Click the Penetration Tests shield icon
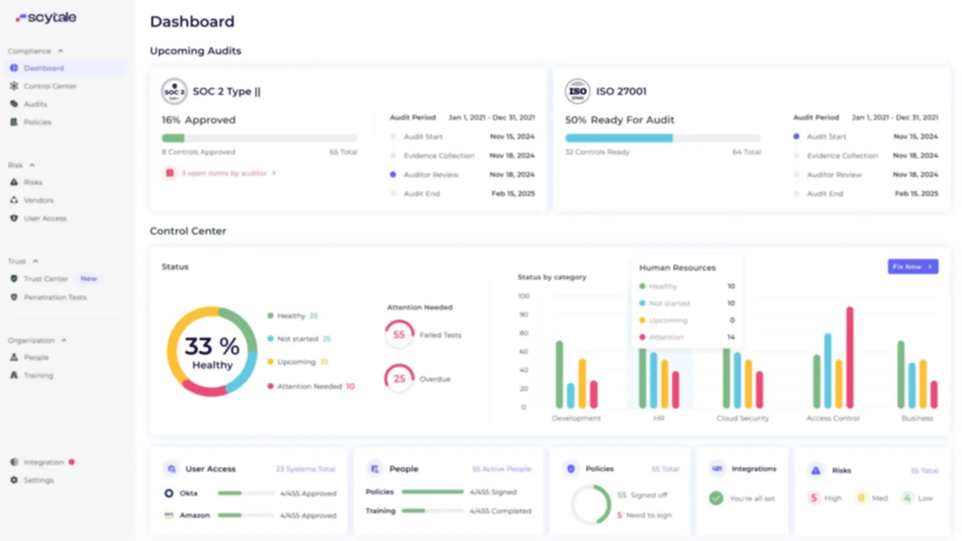 (14, 297)
